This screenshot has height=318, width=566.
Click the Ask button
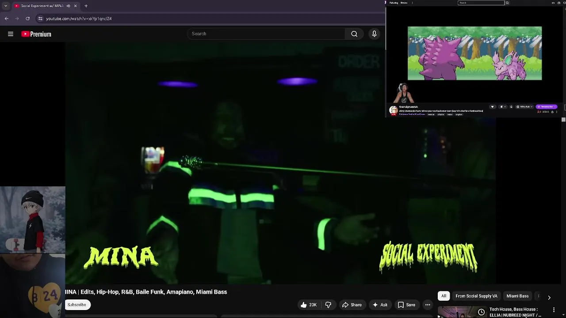coord(380,305)
